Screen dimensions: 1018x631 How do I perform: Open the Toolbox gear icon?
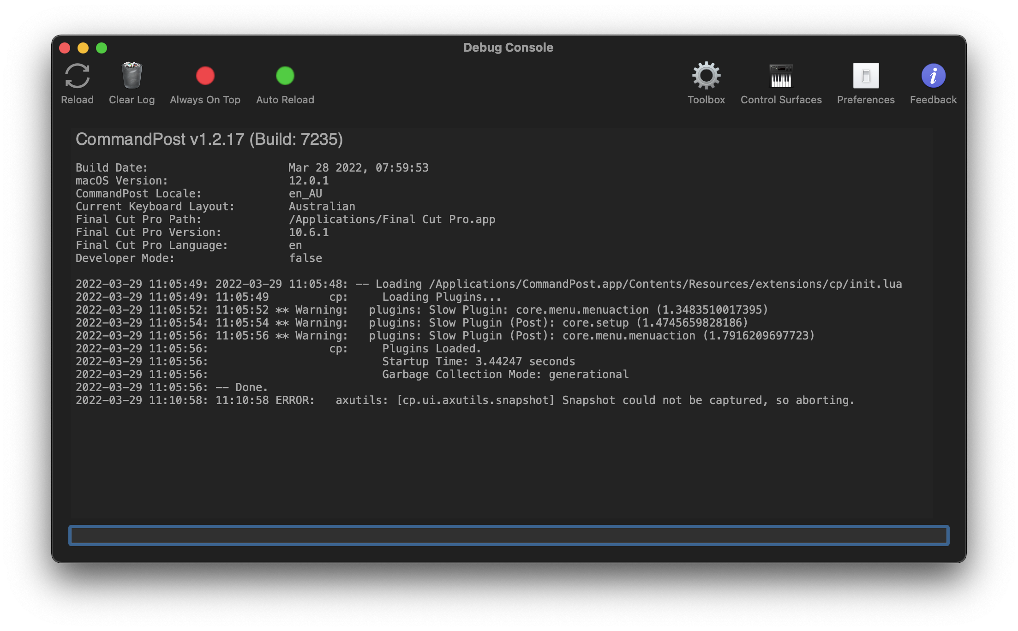click(x=706, y=76)
